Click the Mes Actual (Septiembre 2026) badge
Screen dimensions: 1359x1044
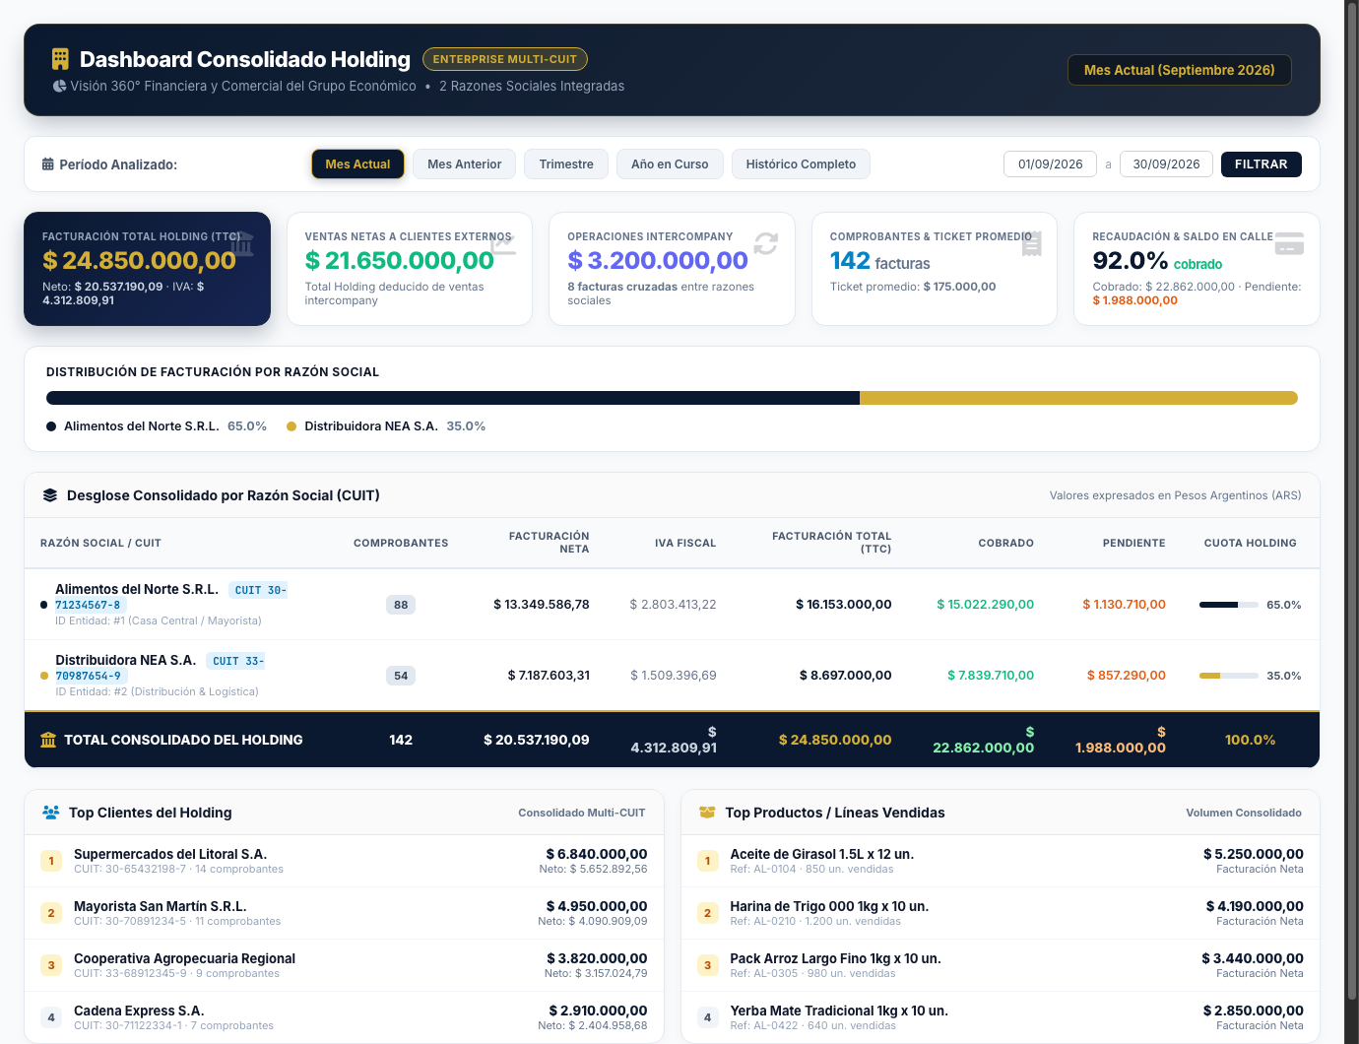[1180, 70]
